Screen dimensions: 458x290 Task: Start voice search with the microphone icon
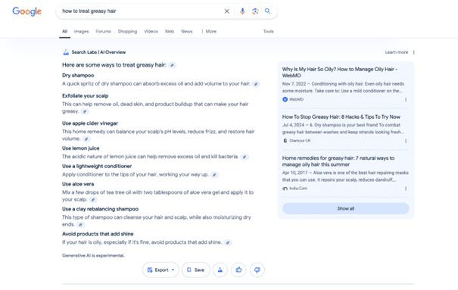242,11
